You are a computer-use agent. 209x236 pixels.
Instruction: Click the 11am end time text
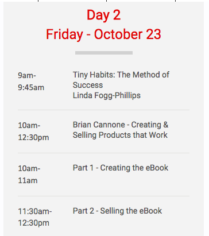[x=28, y=180]
